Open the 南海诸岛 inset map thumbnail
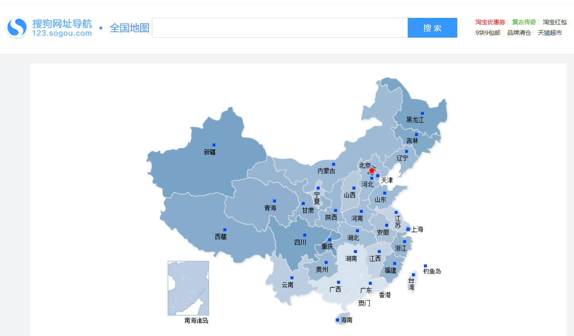This screenshot has width=574, height=336. coord(188,288)
